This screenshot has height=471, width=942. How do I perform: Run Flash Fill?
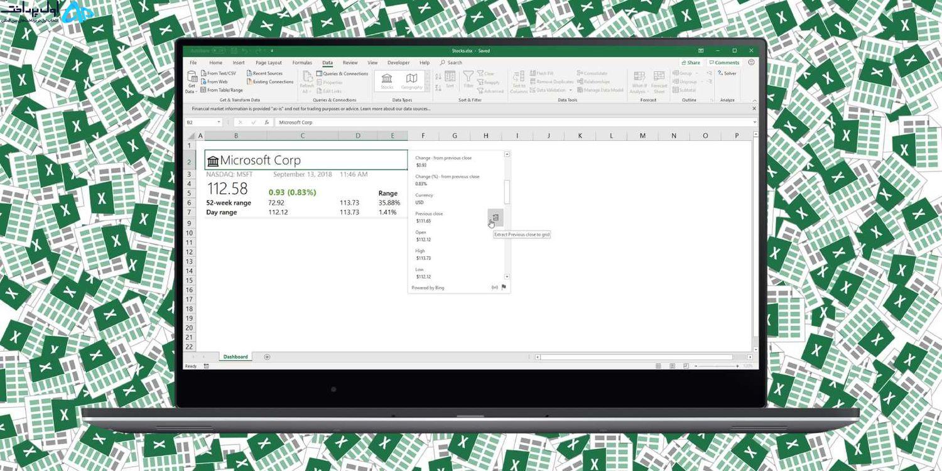click(x=541, y=73)
